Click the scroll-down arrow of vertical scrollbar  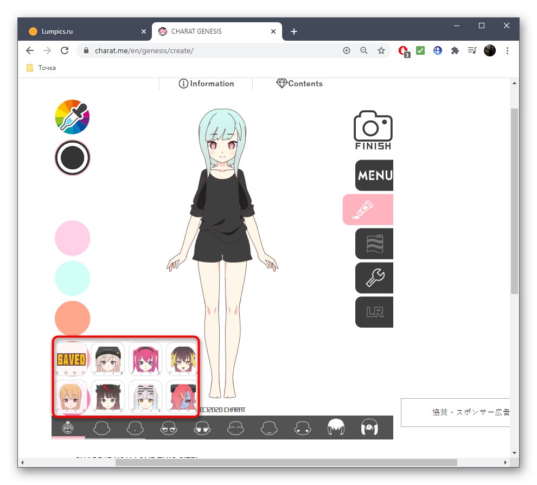point(514,453)
